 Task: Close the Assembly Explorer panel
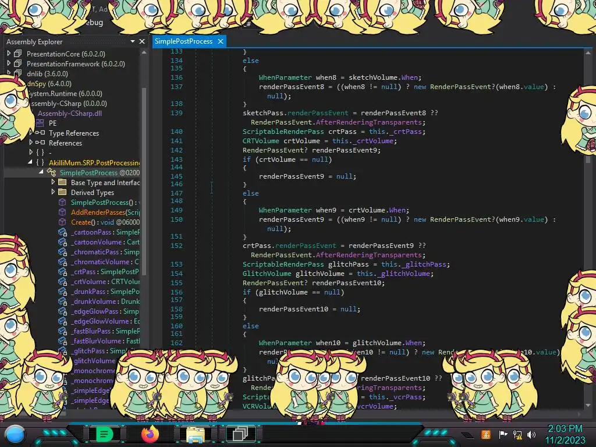(142, 41)
